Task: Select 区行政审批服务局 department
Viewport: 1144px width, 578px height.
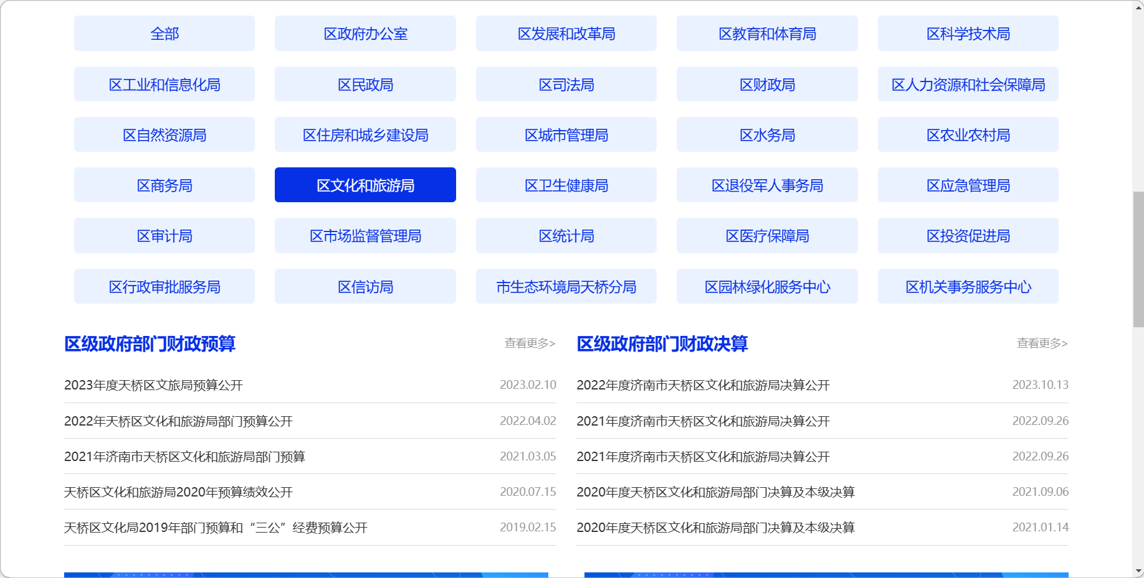Action: pyautogui.click(x=164, y=286)
